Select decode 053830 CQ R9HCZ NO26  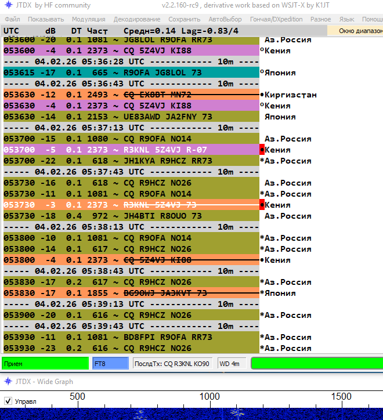point(131,282)
